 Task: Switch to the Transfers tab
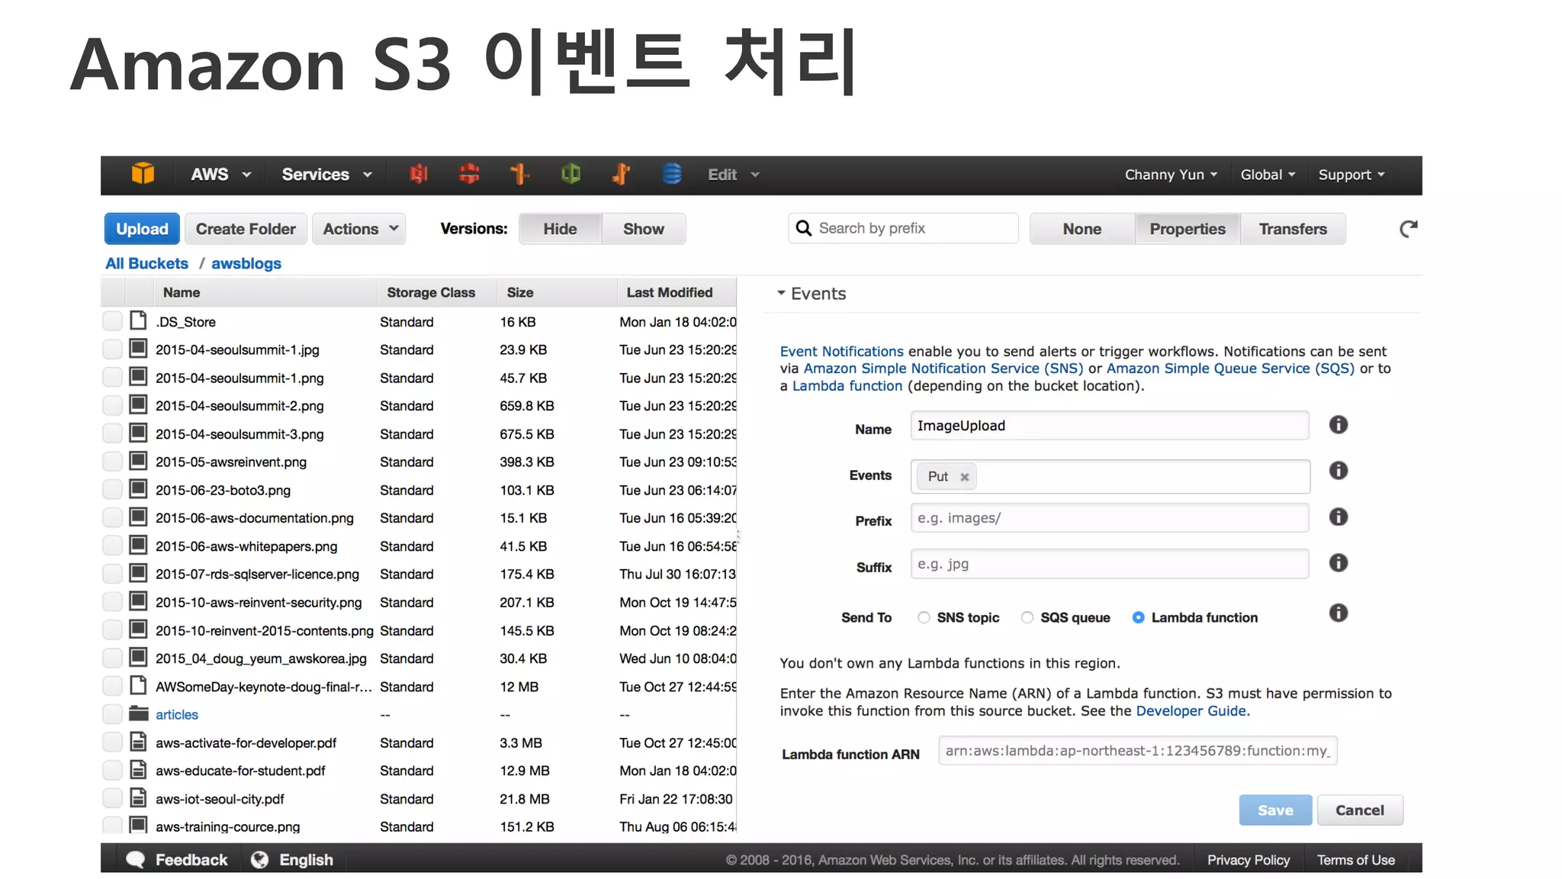(1292, 229)
